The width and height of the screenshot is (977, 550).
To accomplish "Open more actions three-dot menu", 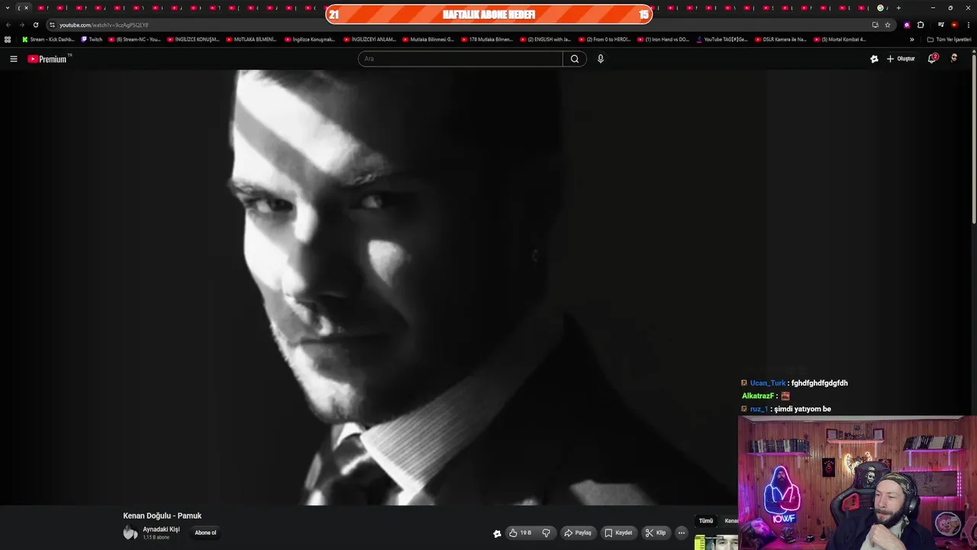I will [x=682, y=533].
